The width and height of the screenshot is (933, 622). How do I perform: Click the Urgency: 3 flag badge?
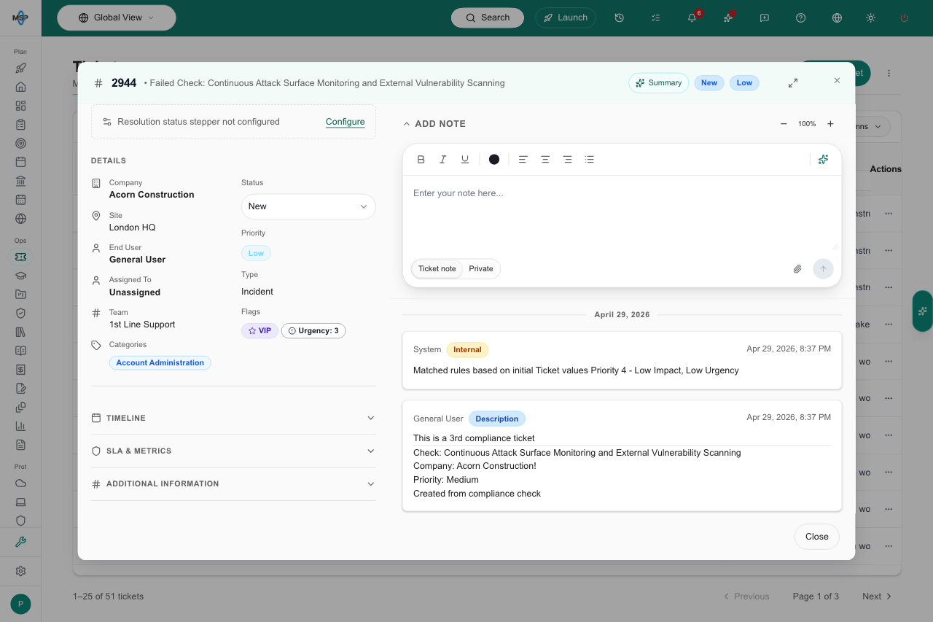(313, 331)
